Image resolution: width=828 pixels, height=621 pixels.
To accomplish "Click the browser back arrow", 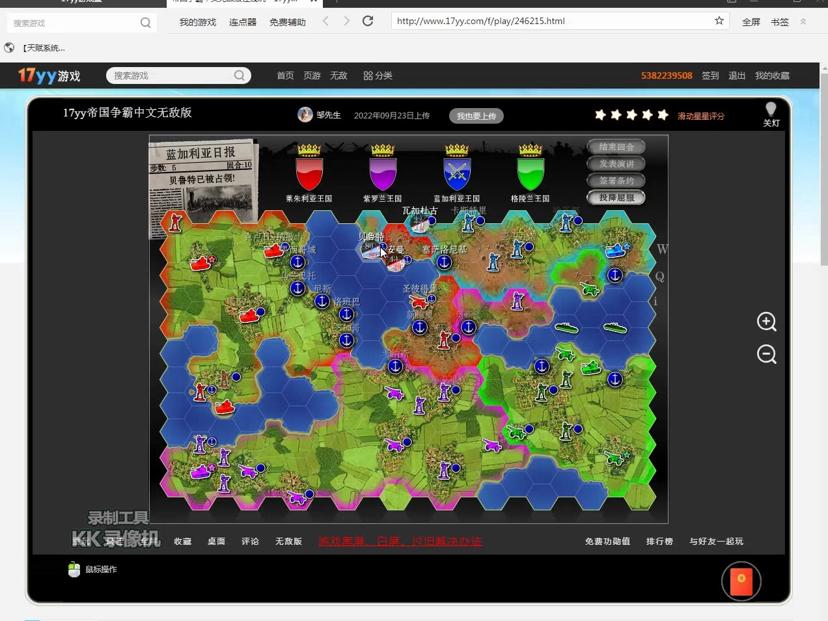I will click(325, 21).
